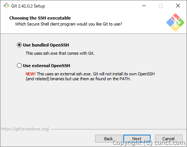Screen dimensions: 187x147
Task: Select the bundled OpenSSH radio button
Action: (x=19, y=45)
